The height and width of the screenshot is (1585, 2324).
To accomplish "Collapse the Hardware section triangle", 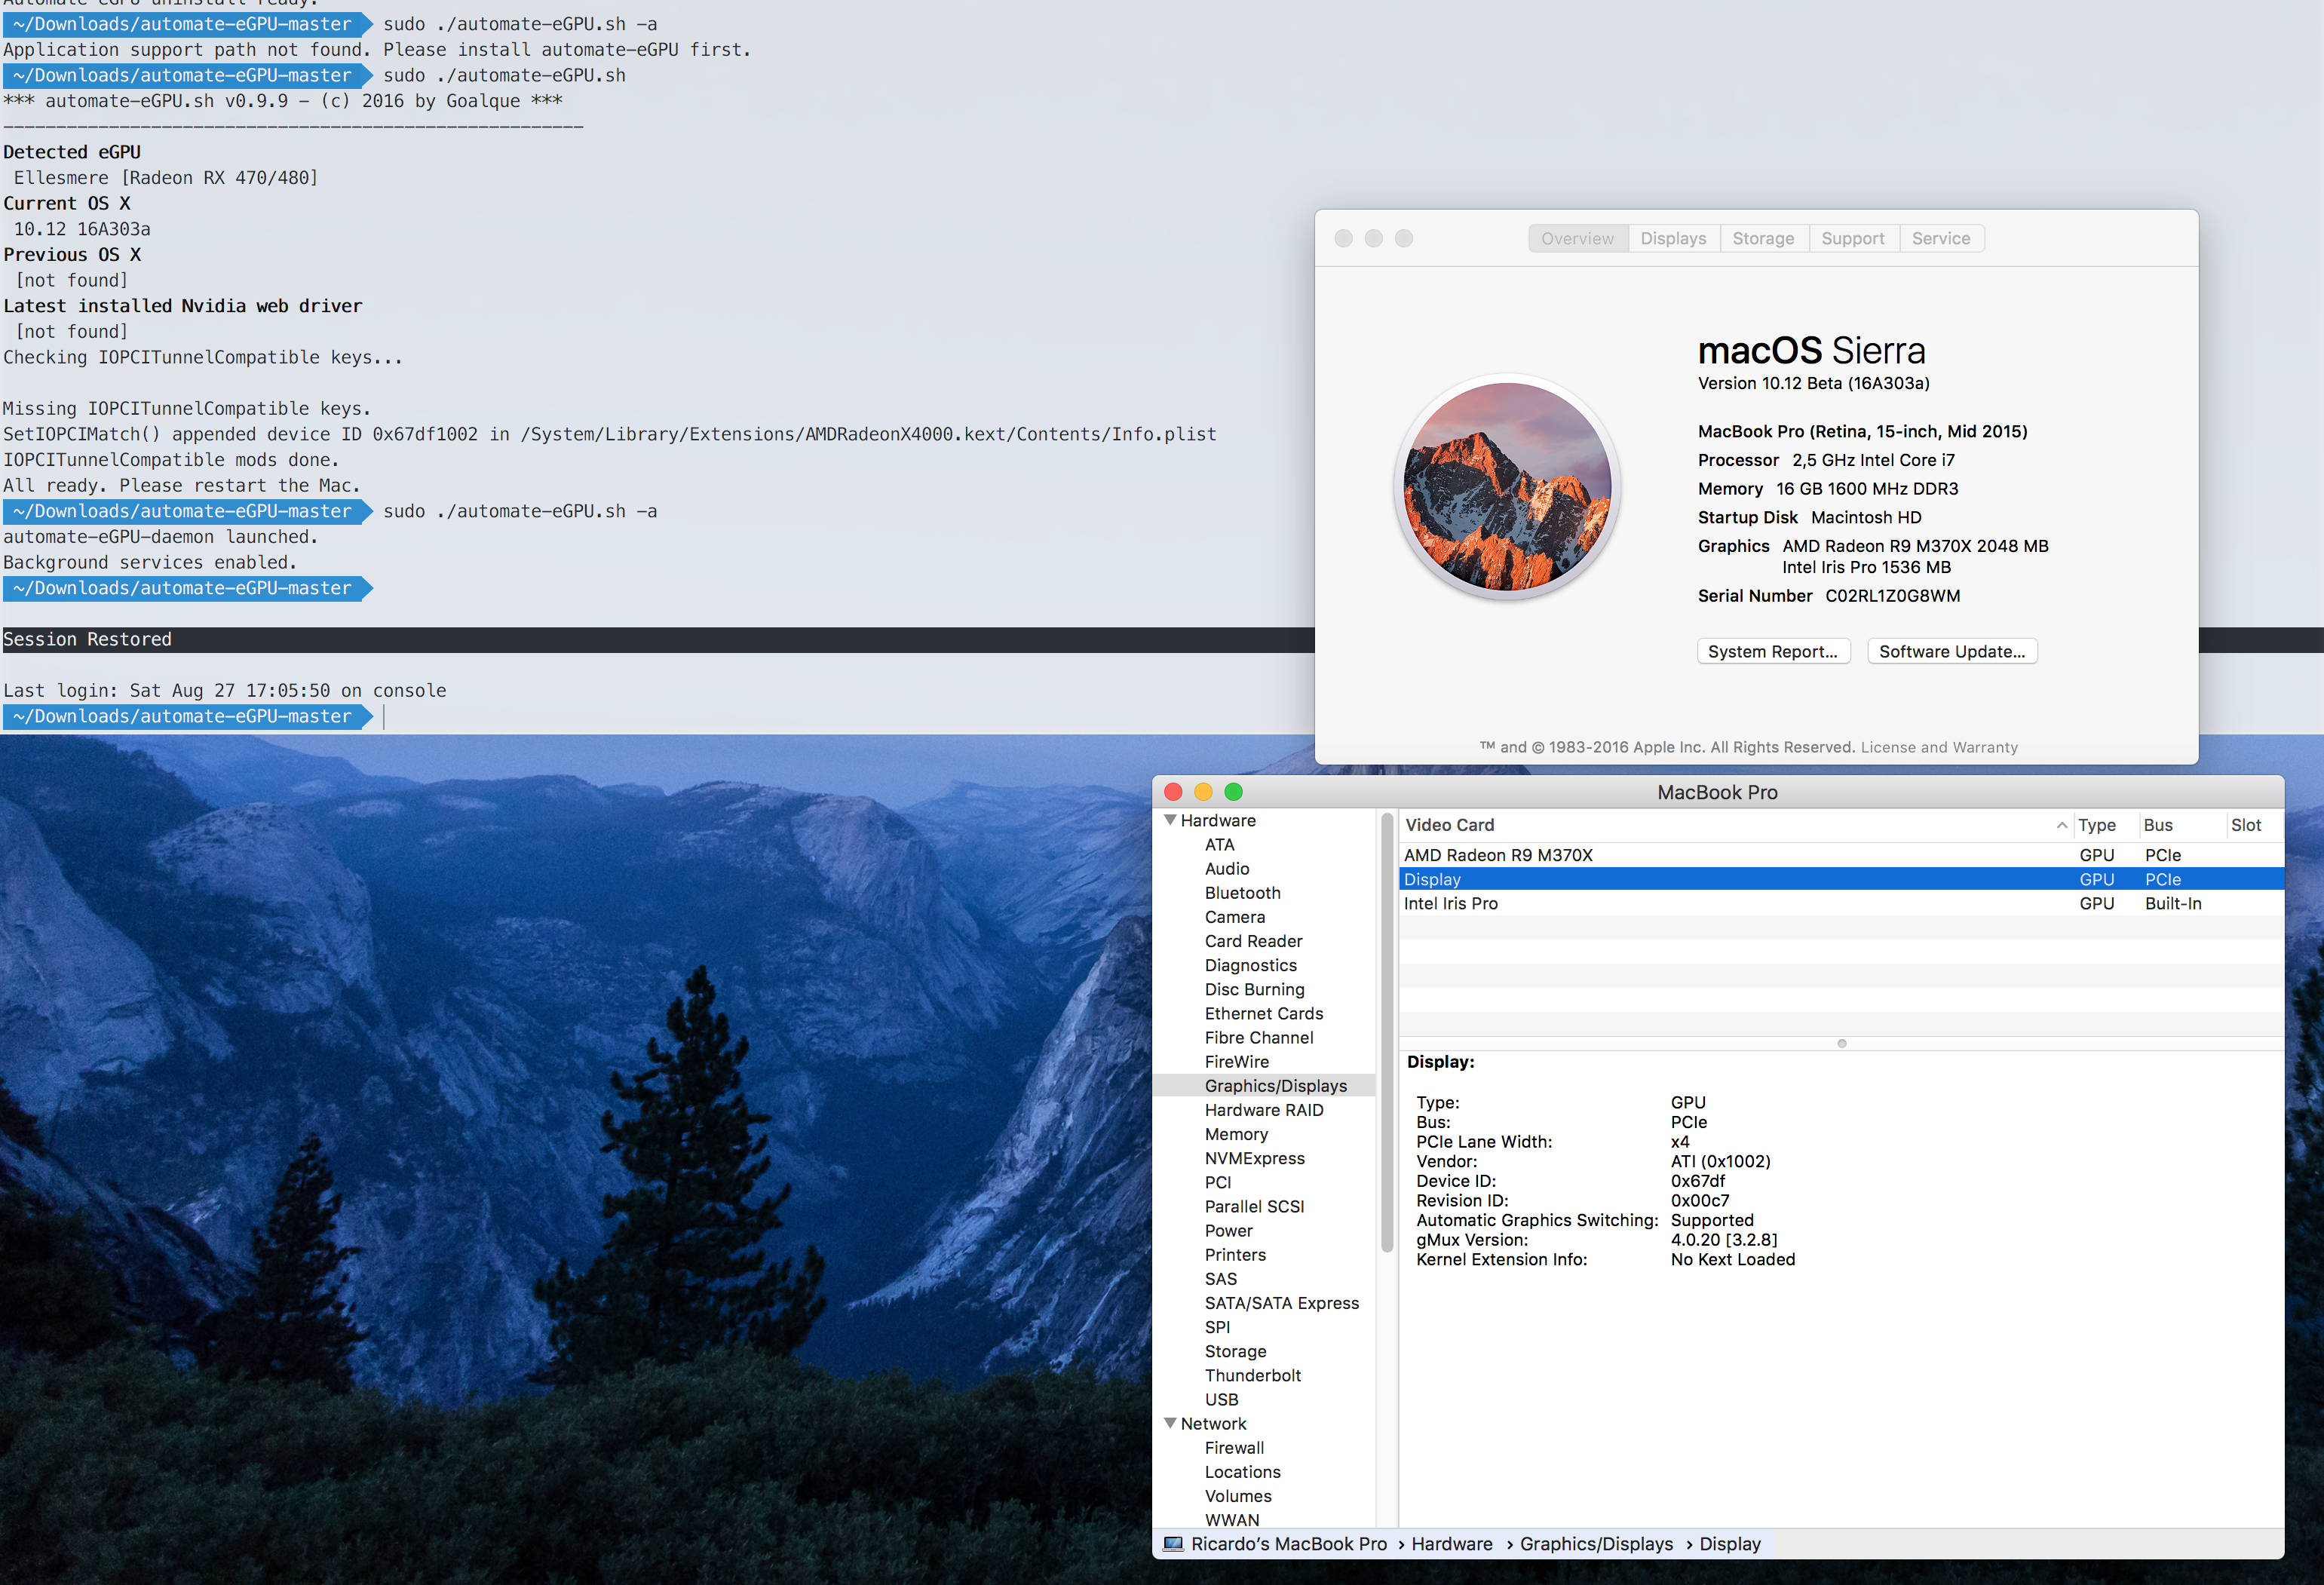I will click(x=1170, y=820).
